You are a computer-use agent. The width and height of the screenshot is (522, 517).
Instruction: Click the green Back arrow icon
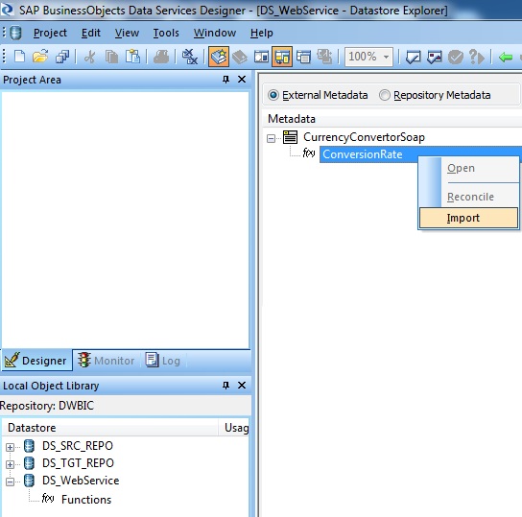pos(506,58)
